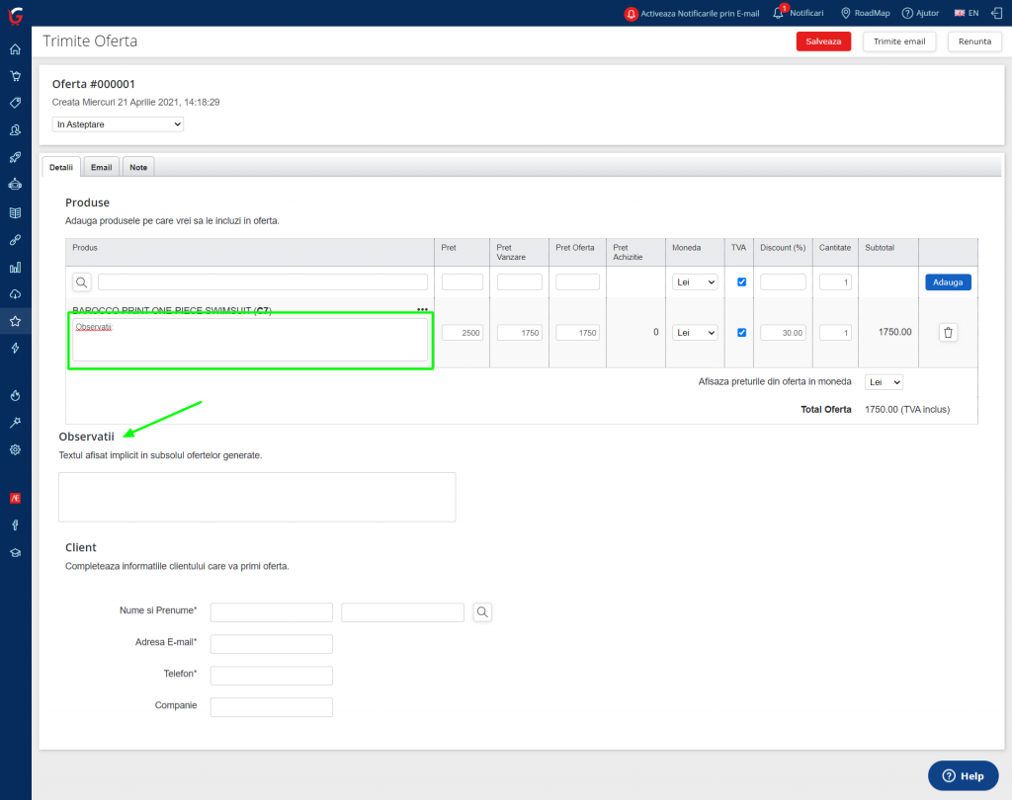Click the red bell Activeaza Notificarile icon
This screenshot has width=1012, height=800.
tap(632, 14)
